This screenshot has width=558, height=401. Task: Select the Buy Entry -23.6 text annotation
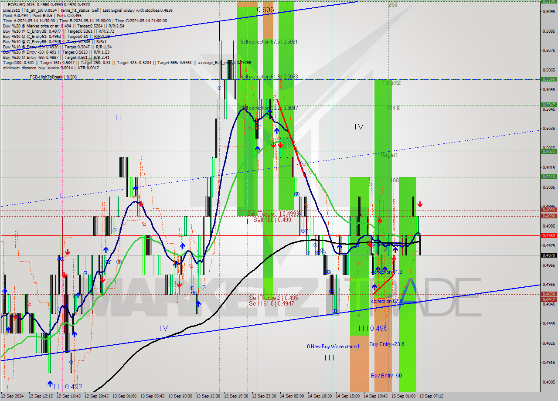point(387,344)
